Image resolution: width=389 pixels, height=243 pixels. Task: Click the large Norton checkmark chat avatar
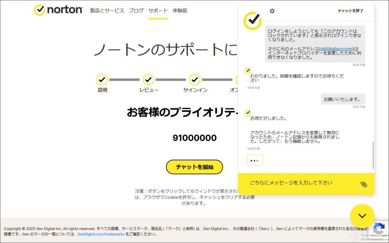[x=252, y=20]
